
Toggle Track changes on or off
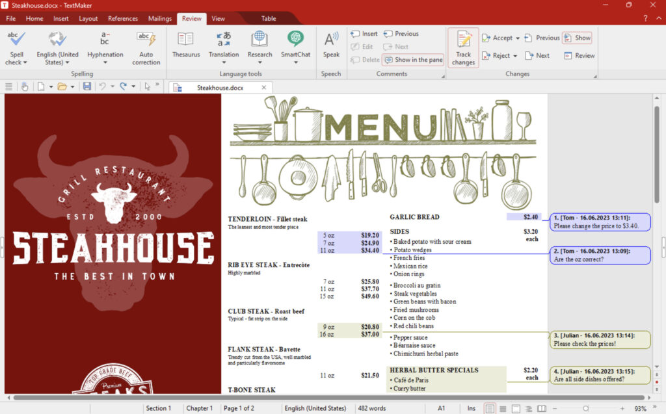463,47
